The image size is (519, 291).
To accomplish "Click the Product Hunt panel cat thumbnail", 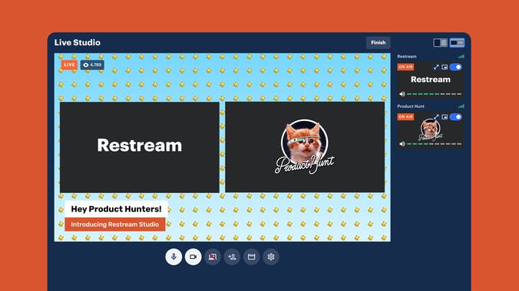I will [430, 130].
